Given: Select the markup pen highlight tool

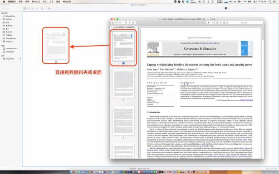Looking at the screenshot, I should tap(209, 23).
